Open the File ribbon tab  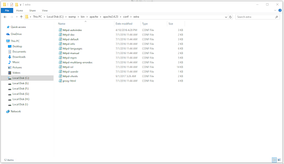pyautogui.click(x=7, y=11)
